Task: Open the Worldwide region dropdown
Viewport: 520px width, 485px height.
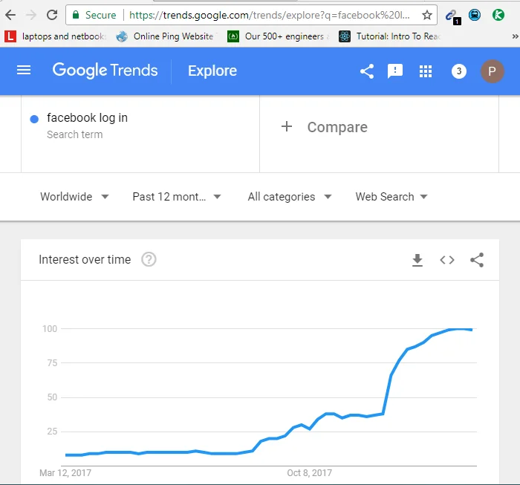Action: (74, 197)
